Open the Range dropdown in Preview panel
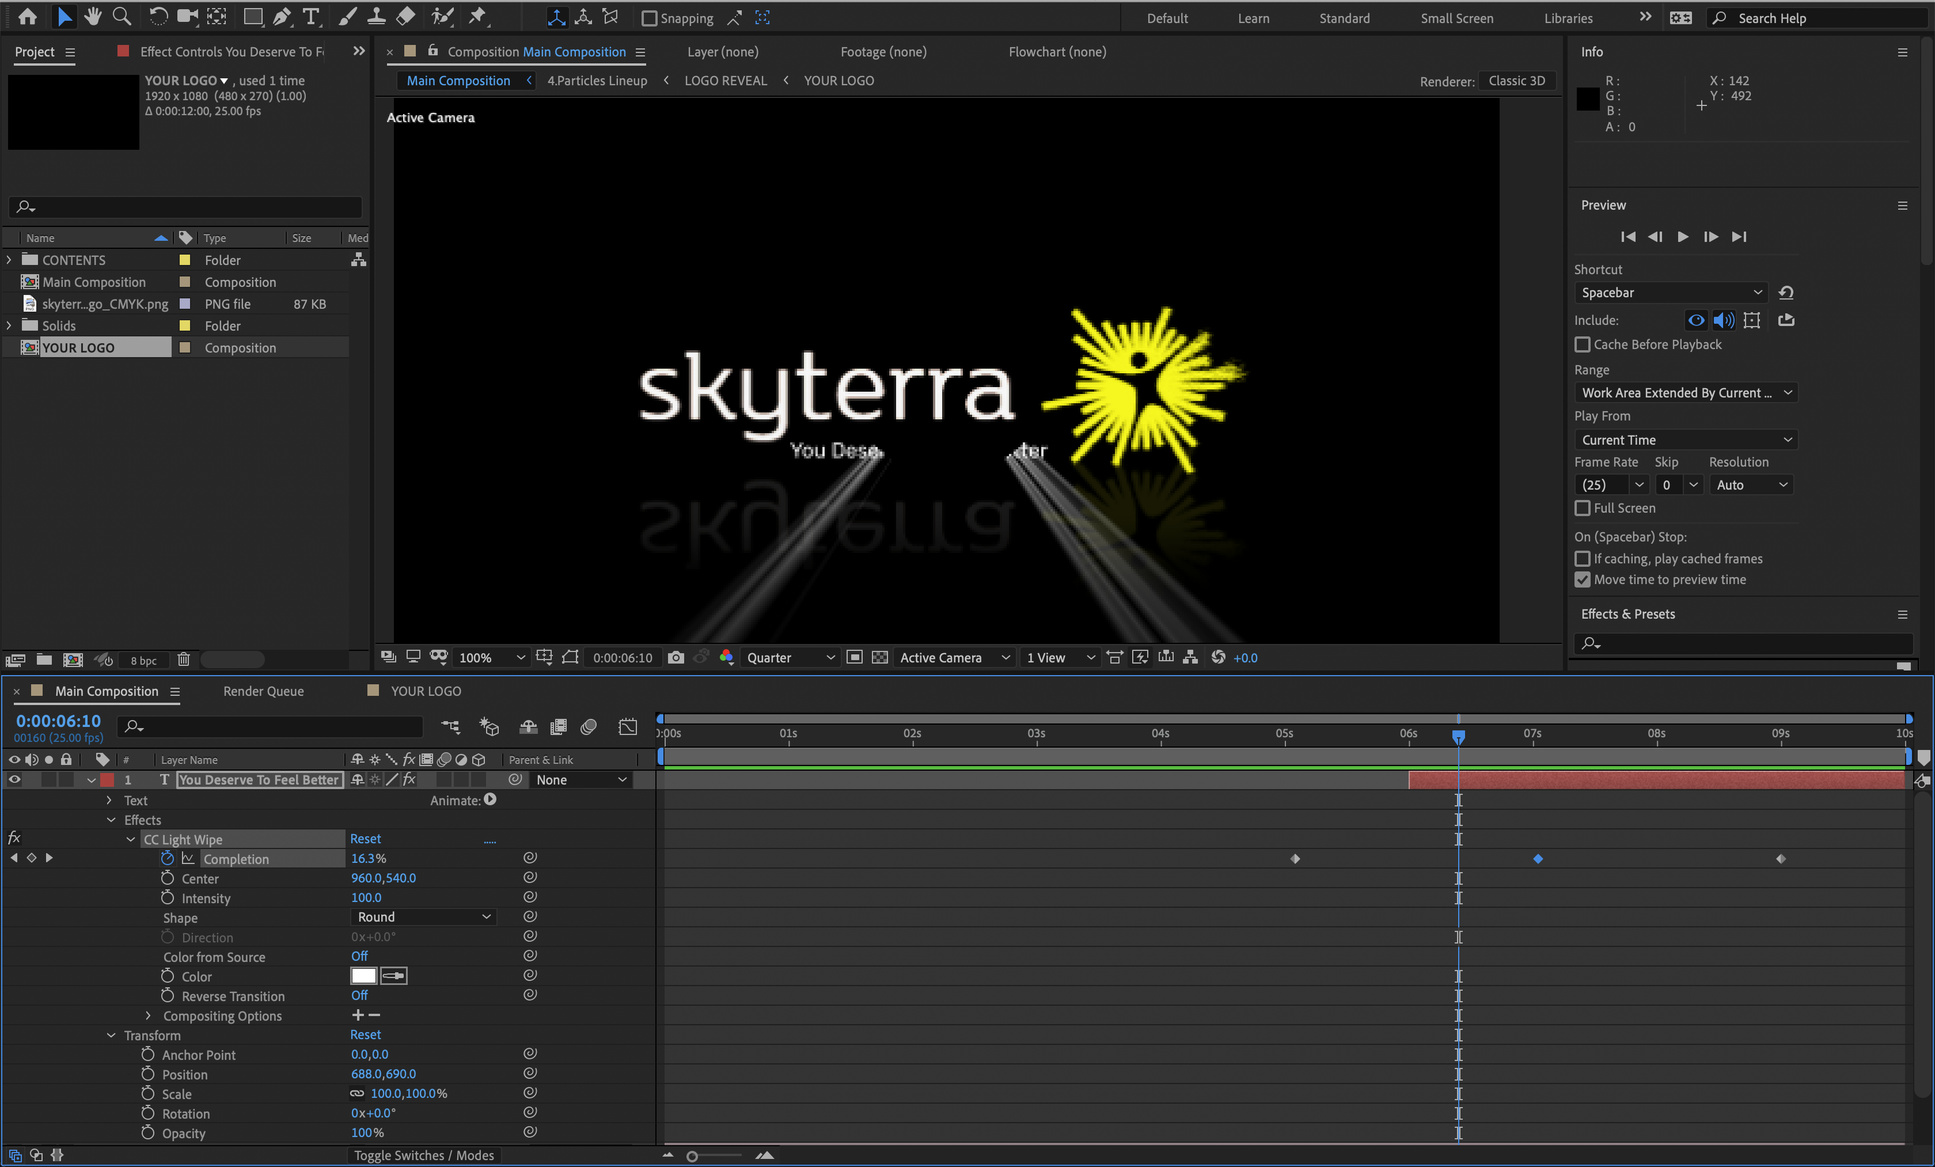1935x1167 pixels. pyautogui.click(x=1686, y=393)
